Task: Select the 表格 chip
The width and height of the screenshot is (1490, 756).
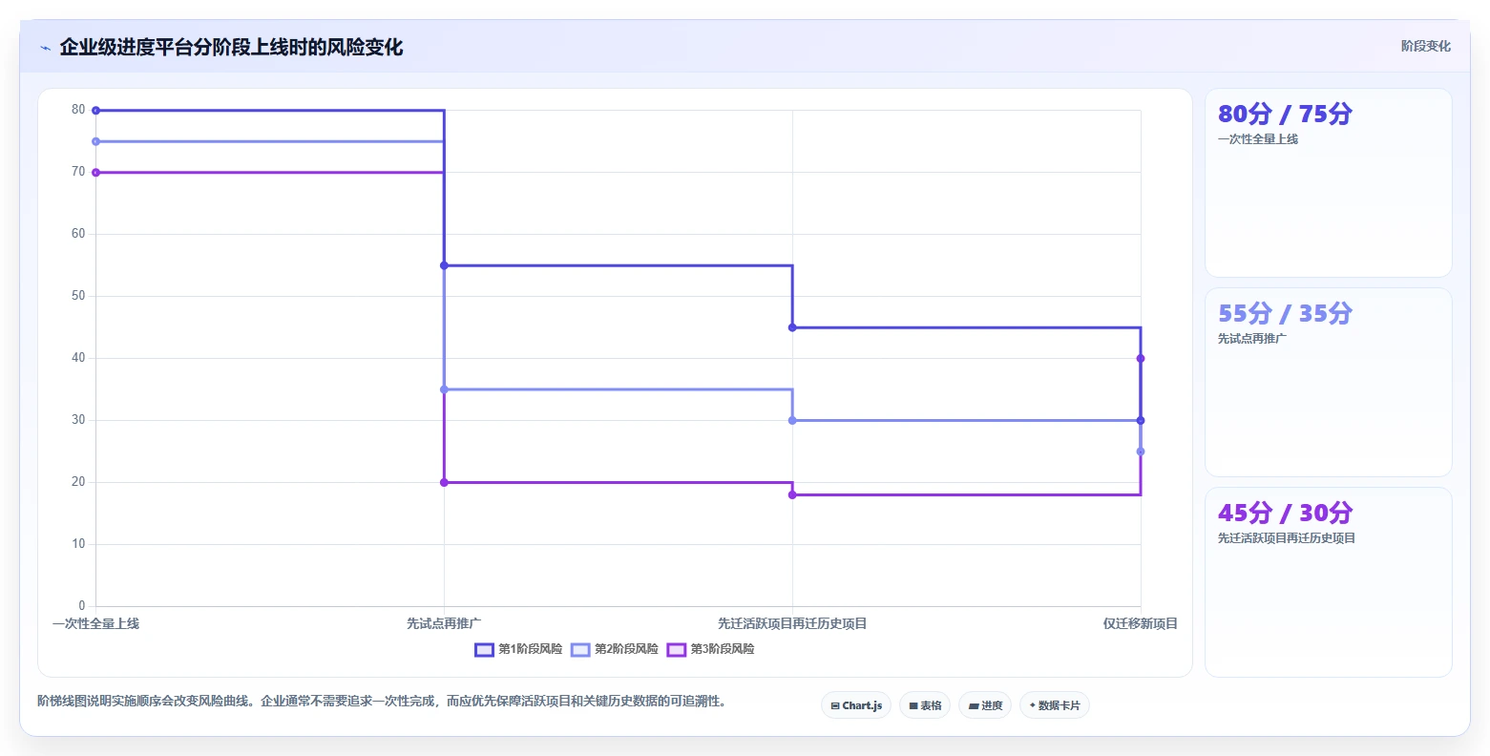Action: [x=925, y=705]
